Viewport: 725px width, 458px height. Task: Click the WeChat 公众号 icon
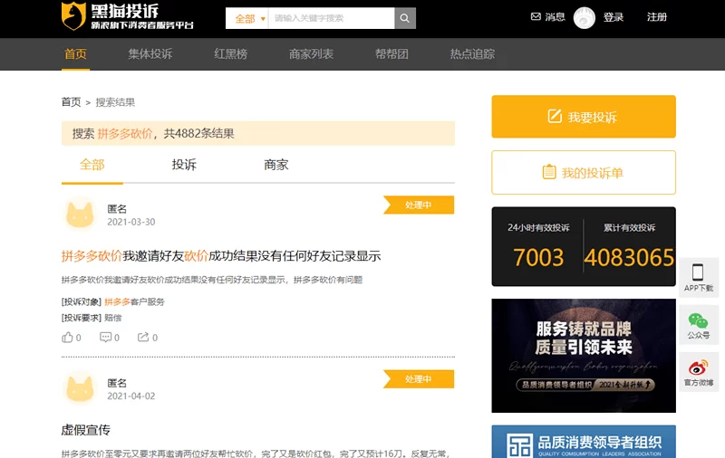coord(698,321)
